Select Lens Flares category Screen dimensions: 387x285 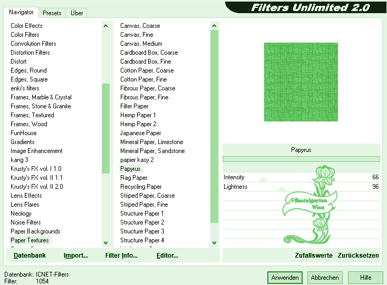[x=25, y=205]
